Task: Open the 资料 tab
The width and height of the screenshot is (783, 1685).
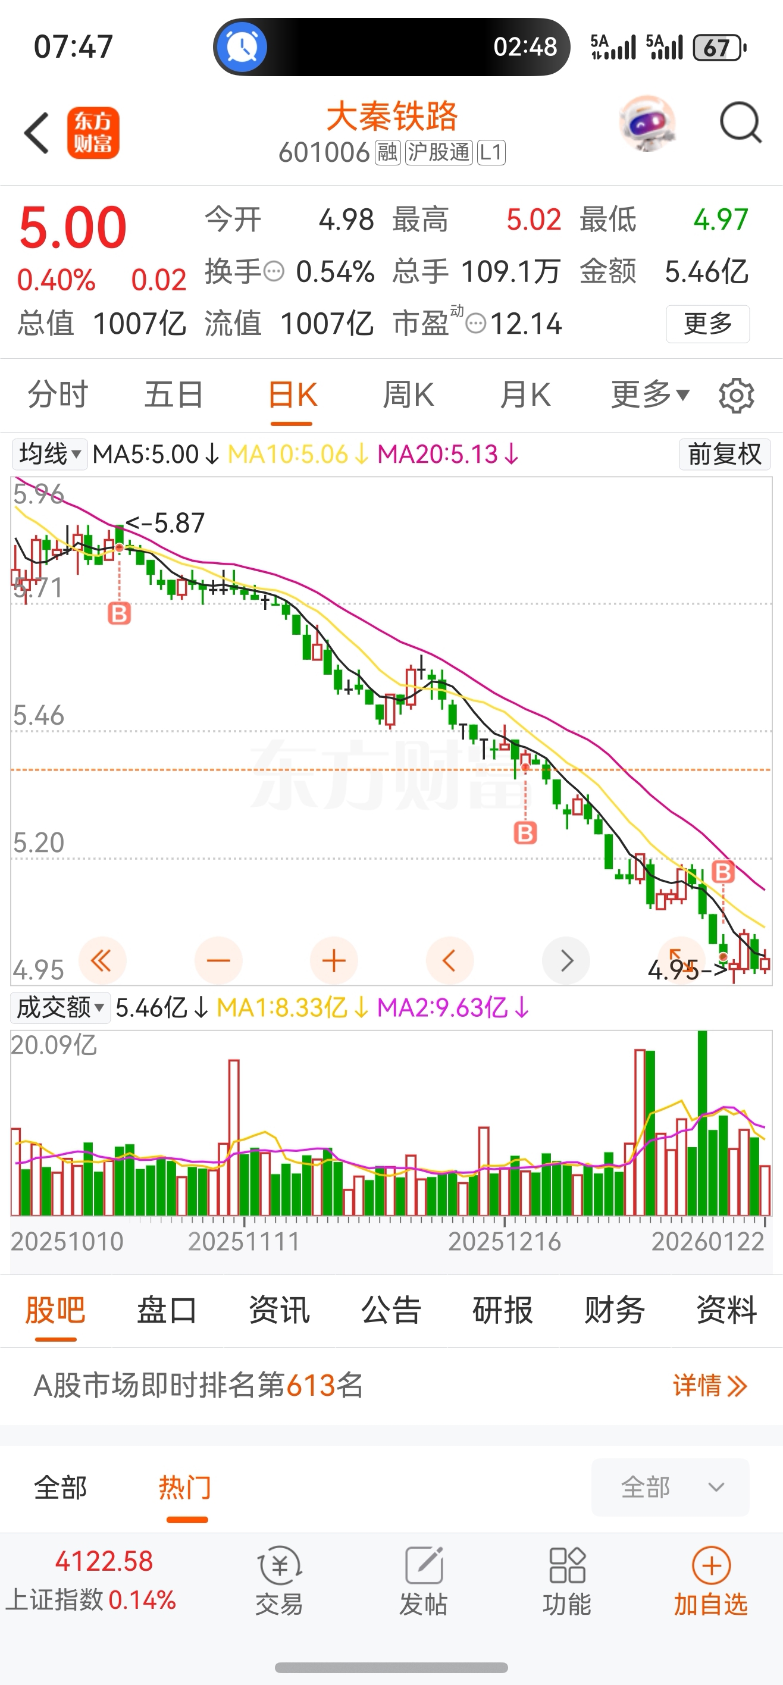Action: click(726, 1310)
